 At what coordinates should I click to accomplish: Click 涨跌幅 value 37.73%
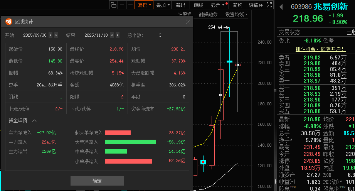click(178, 61)
